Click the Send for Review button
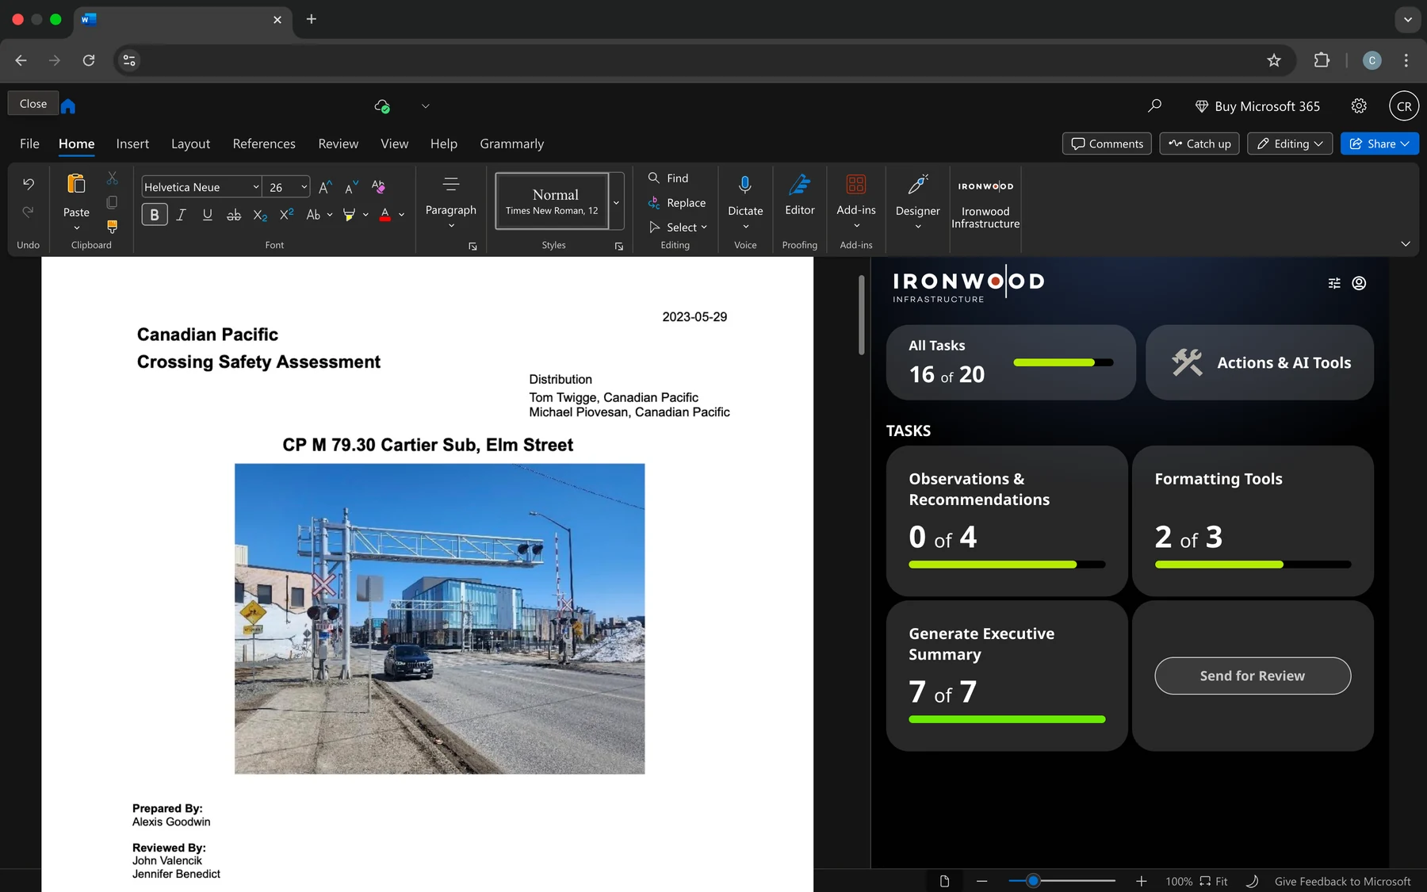 (1253, 676)
